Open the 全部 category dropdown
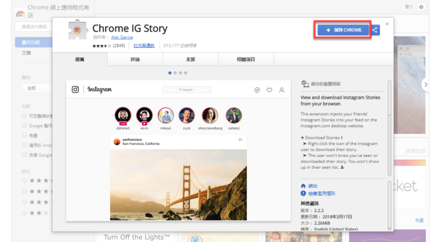Image resolution: width=446 pixels, height=242 pixels. [37, 88]
